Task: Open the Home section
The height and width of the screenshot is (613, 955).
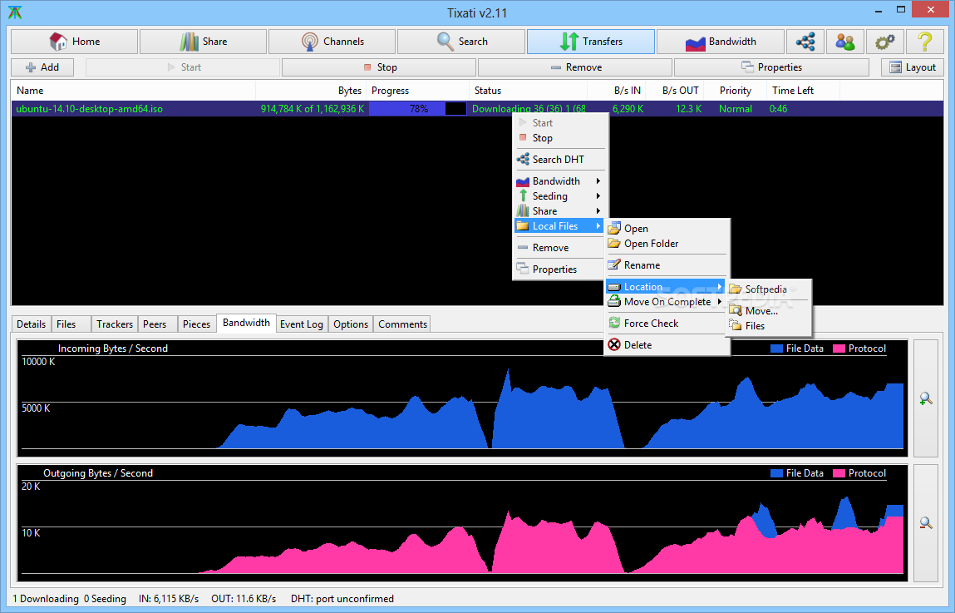Action: [74, 42]
